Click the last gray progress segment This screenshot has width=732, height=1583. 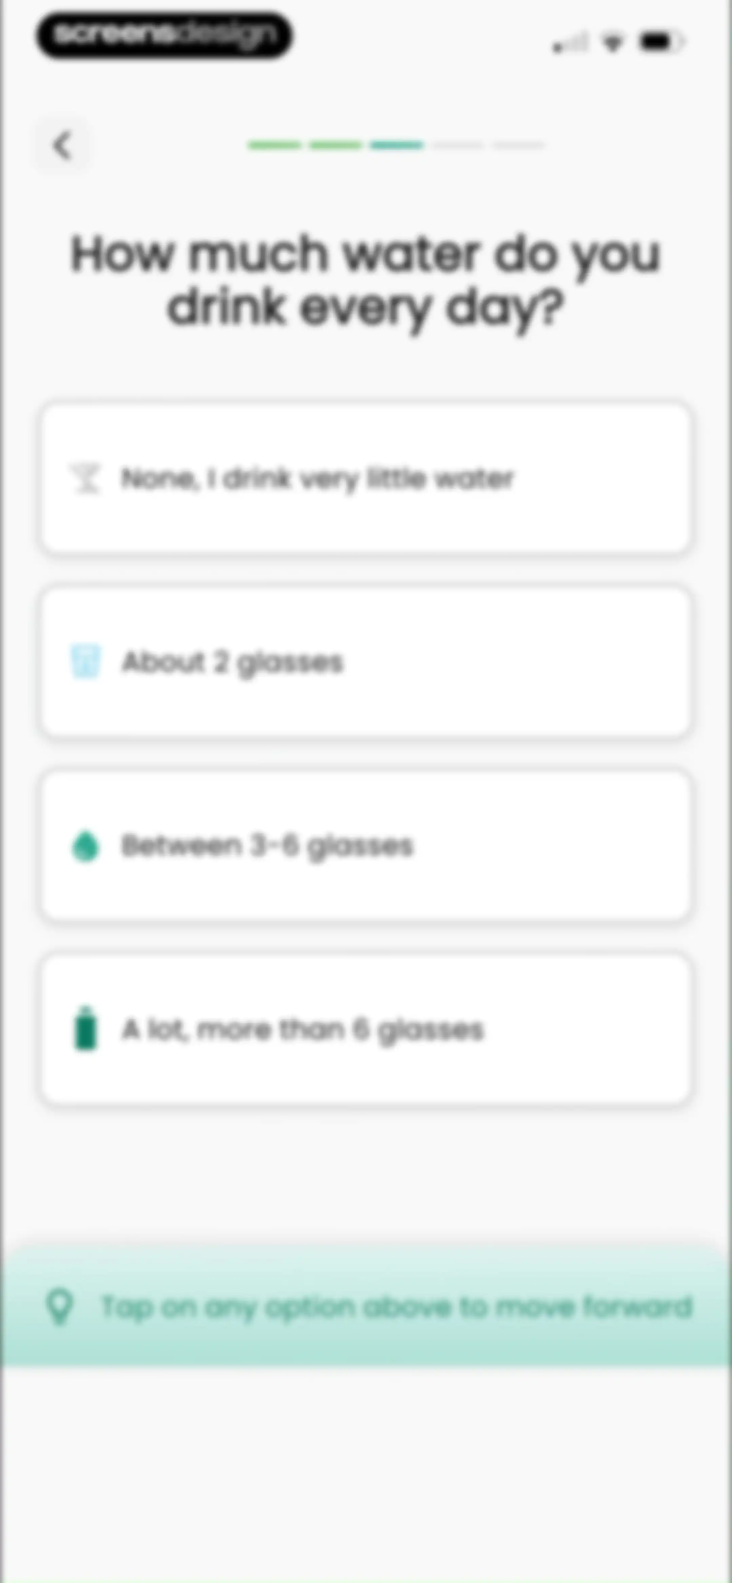pyautogui.click(x=519, y=146)
